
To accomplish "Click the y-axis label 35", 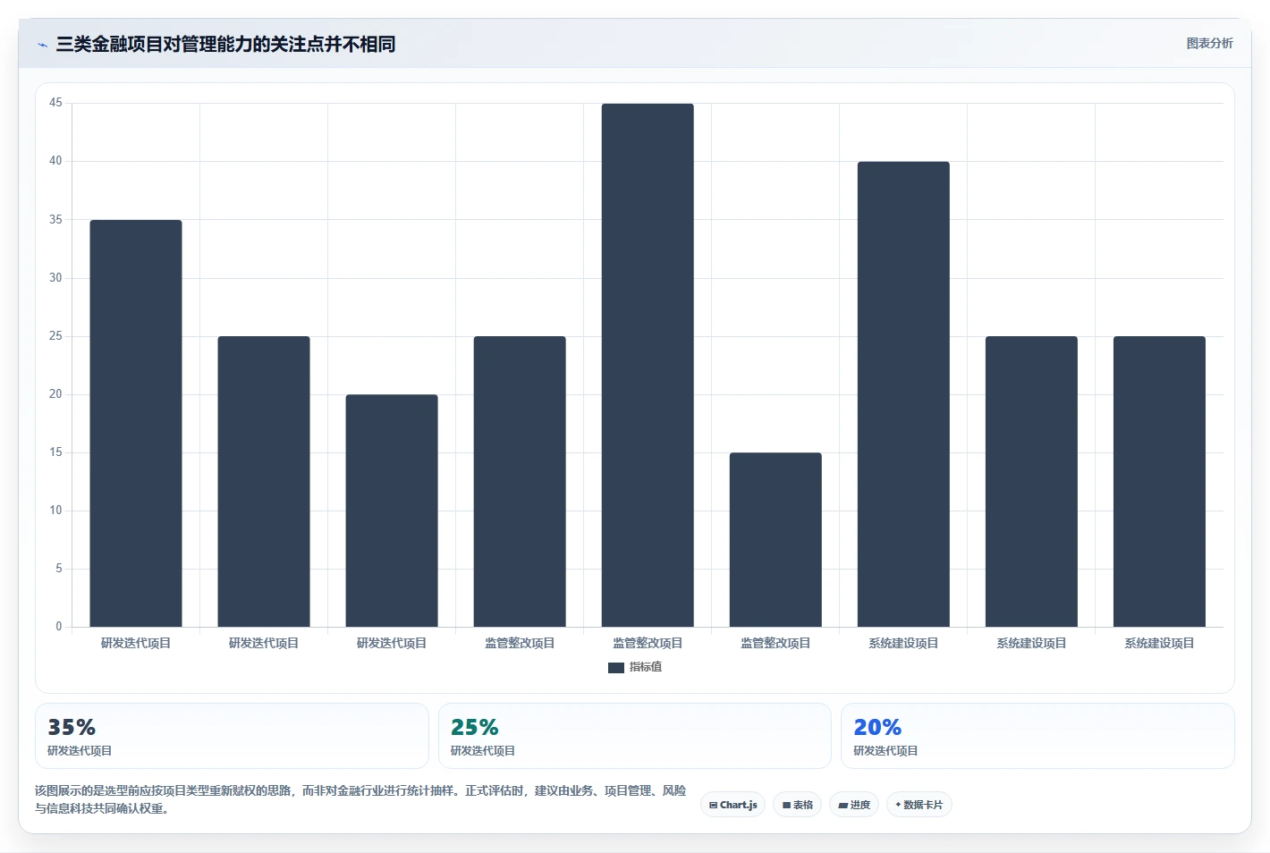I will (55, 219).
